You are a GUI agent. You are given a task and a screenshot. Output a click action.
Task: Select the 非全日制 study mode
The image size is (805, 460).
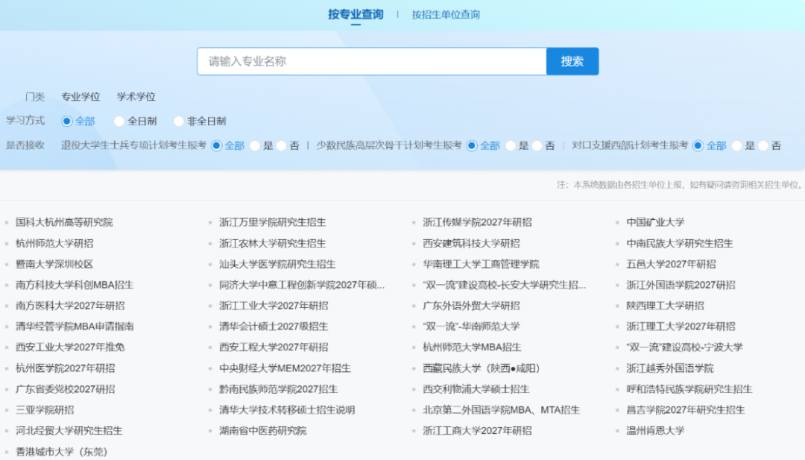pyautogui.click(x=179, y=122)
